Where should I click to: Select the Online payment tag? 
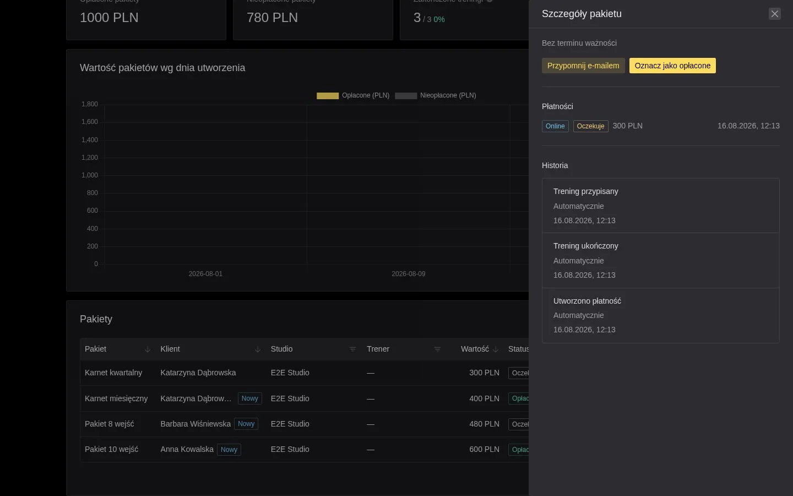pyautogui.click(x=555, y=126)
